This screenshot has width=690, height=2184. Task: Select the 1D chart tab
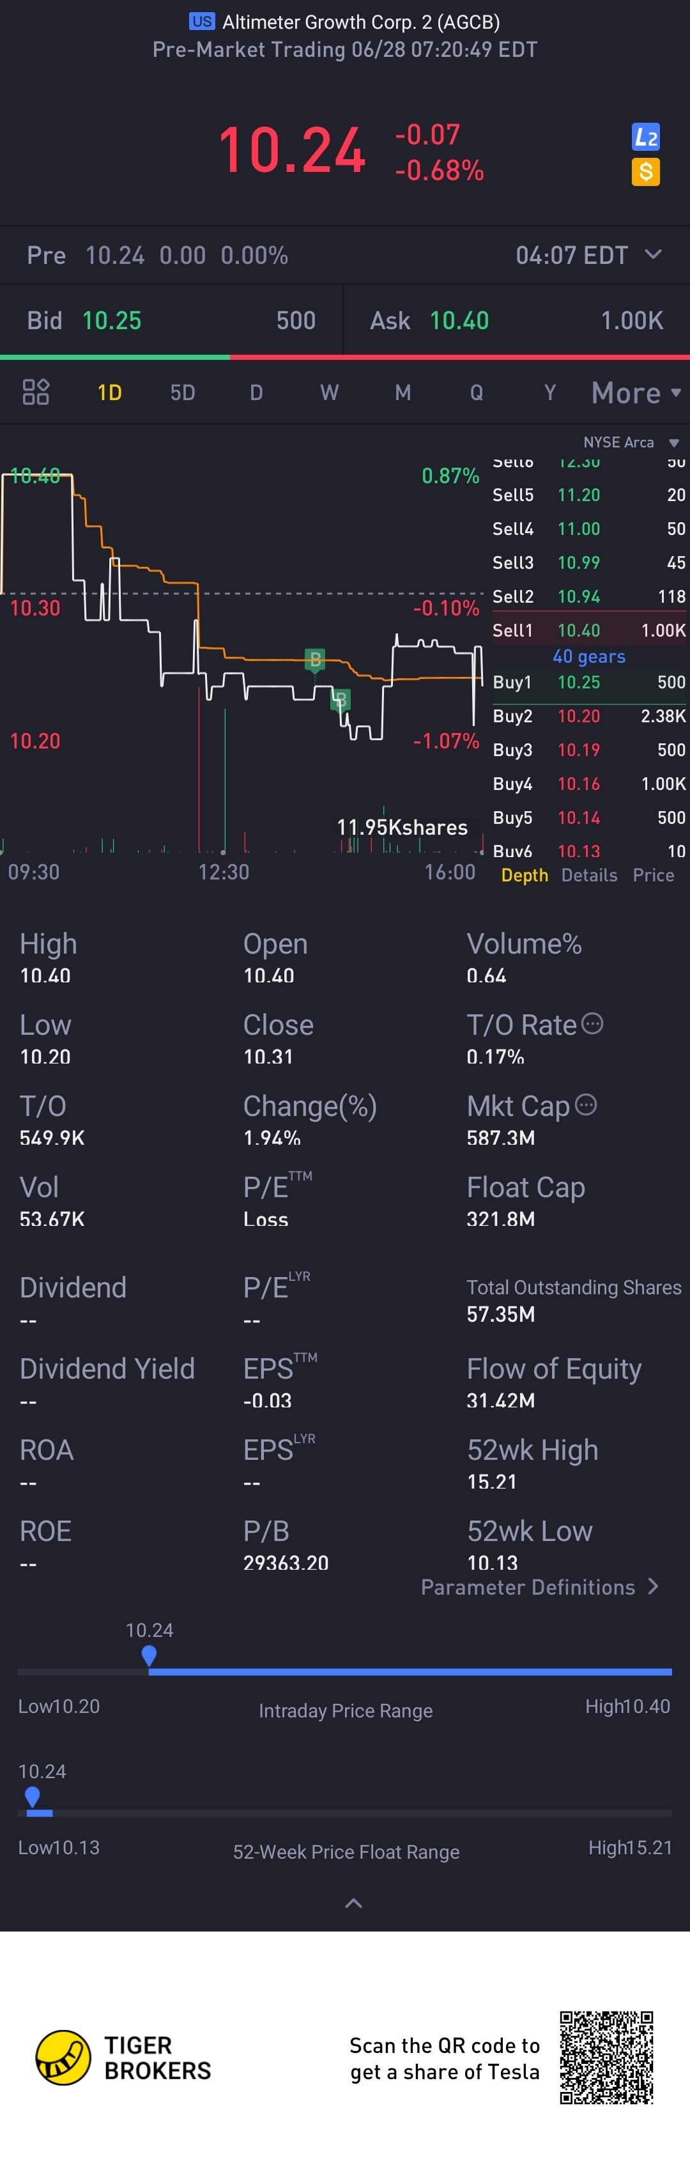click(109, 392)
